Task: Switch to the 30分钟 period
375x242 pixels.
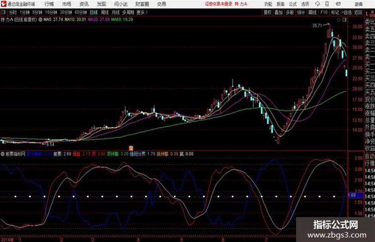Action: 66,12
